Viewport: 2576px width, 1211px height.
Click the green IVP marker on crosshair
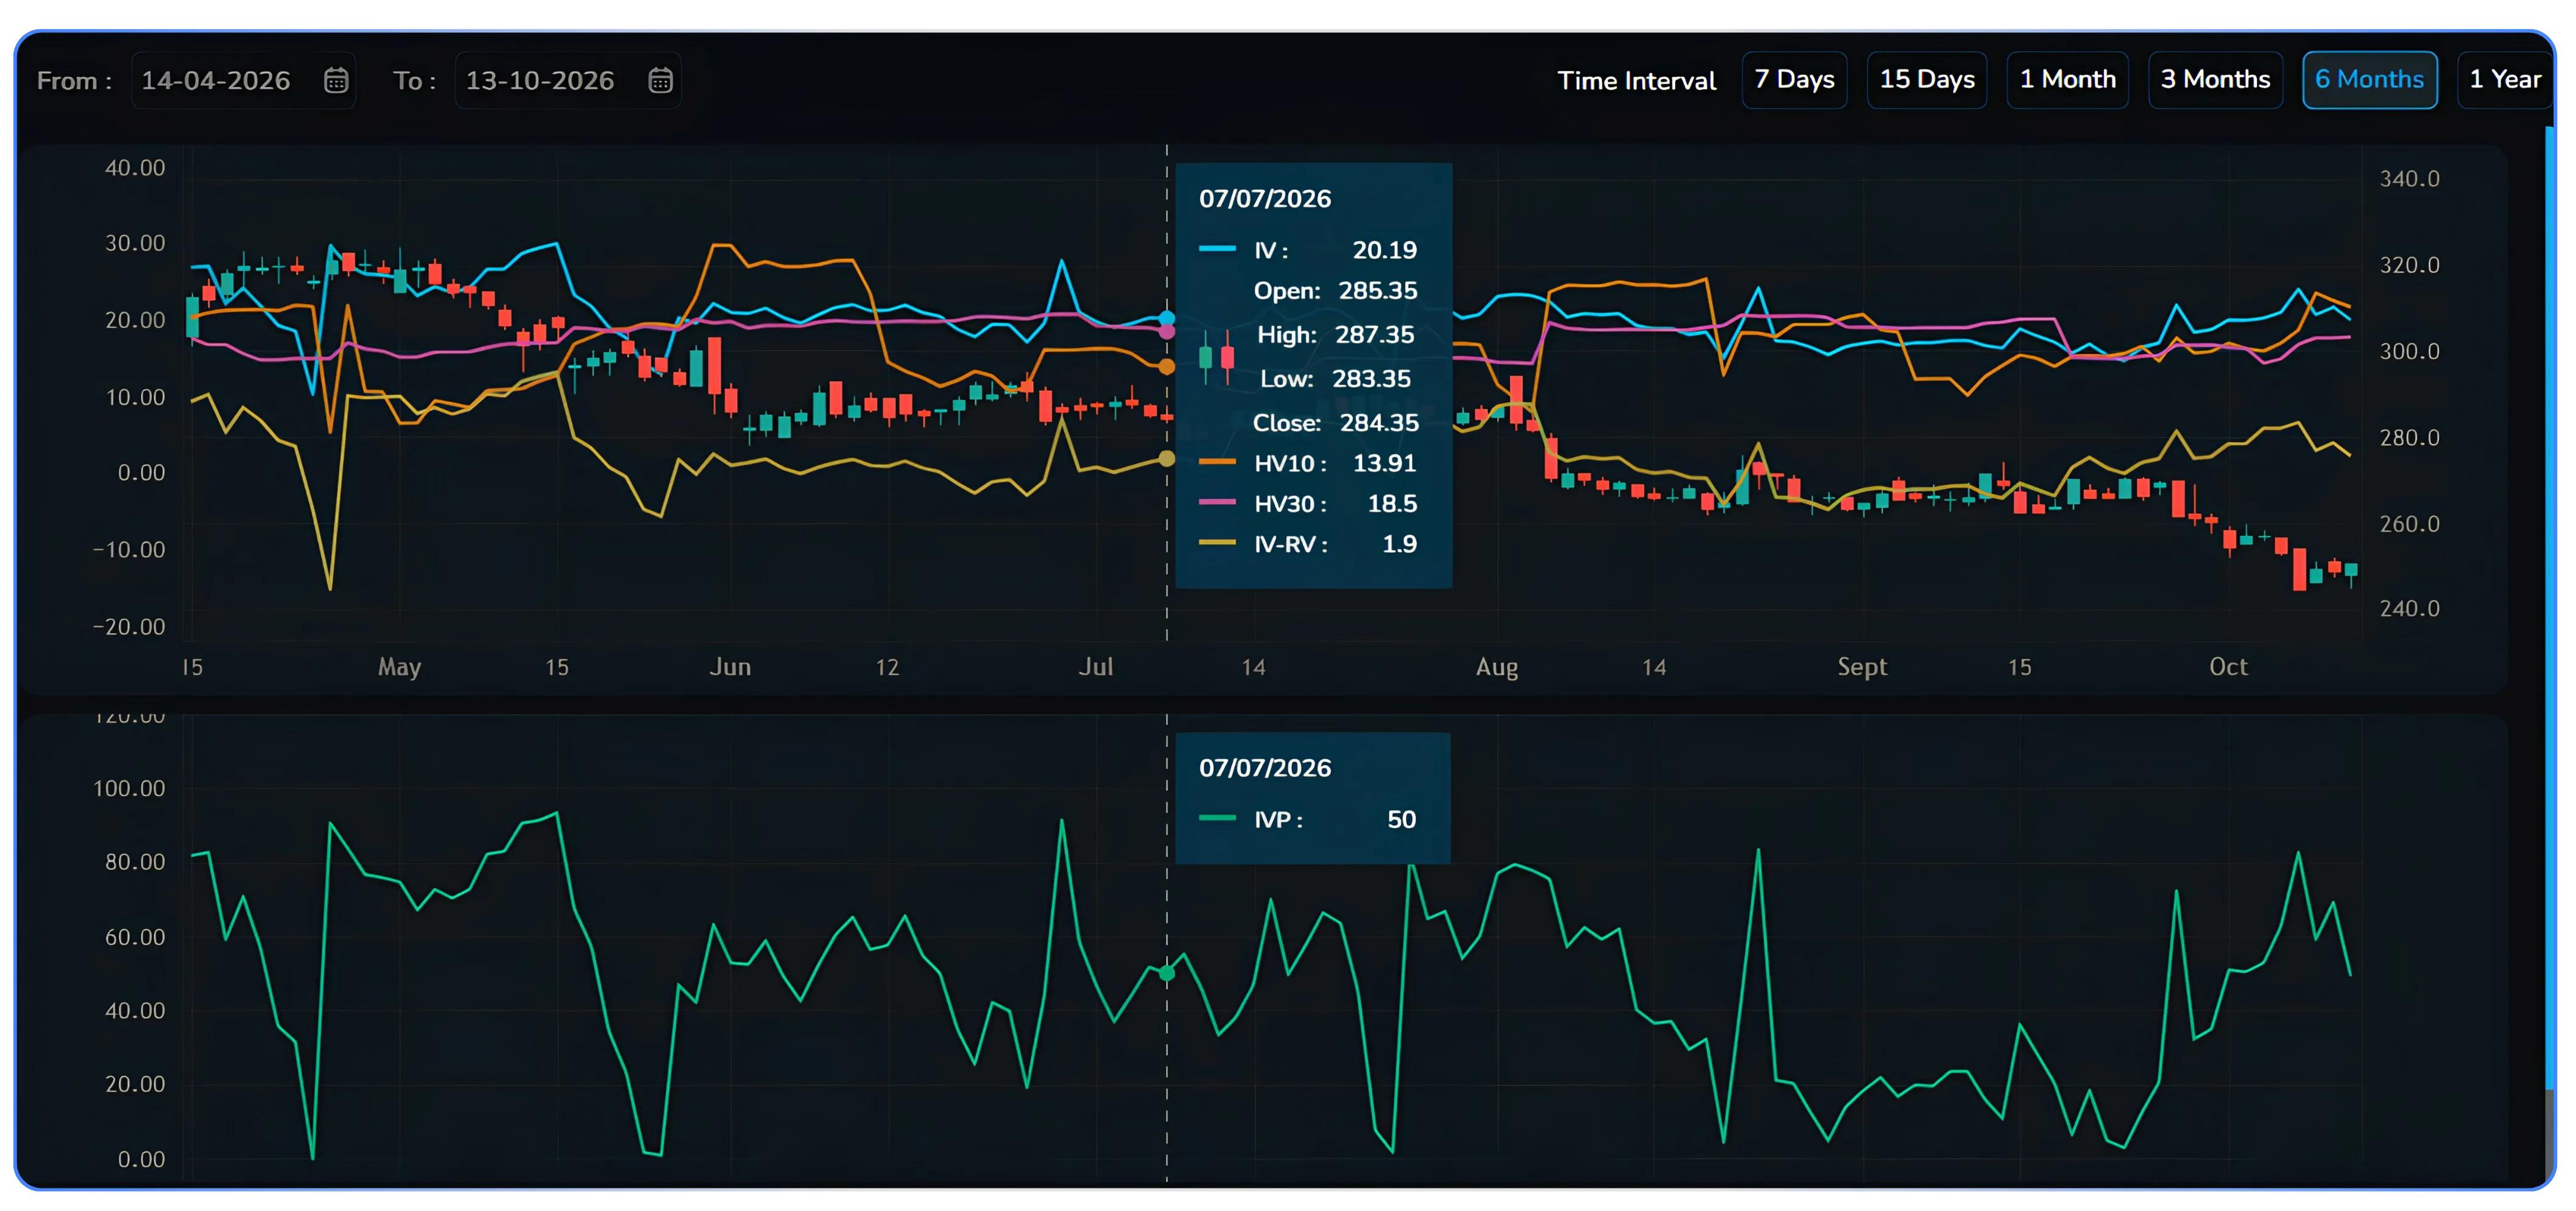pyautogui.click(x=1166, y=972)
